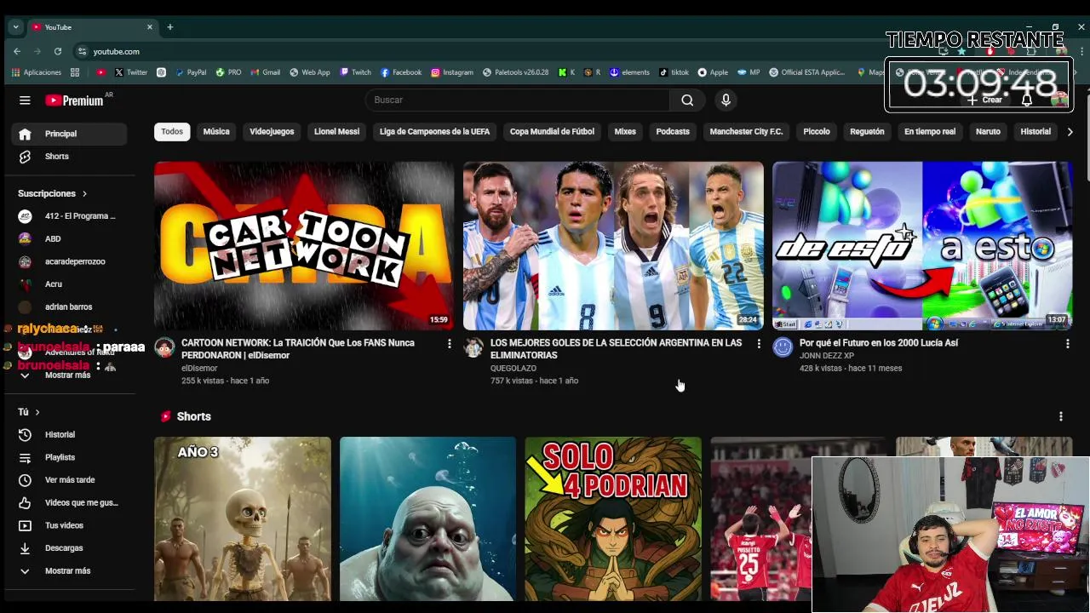The width and height of the screenshot is (1090, 613).
Task: Play the AÑO 3 skeleton Short
Action: click(243, 519)
